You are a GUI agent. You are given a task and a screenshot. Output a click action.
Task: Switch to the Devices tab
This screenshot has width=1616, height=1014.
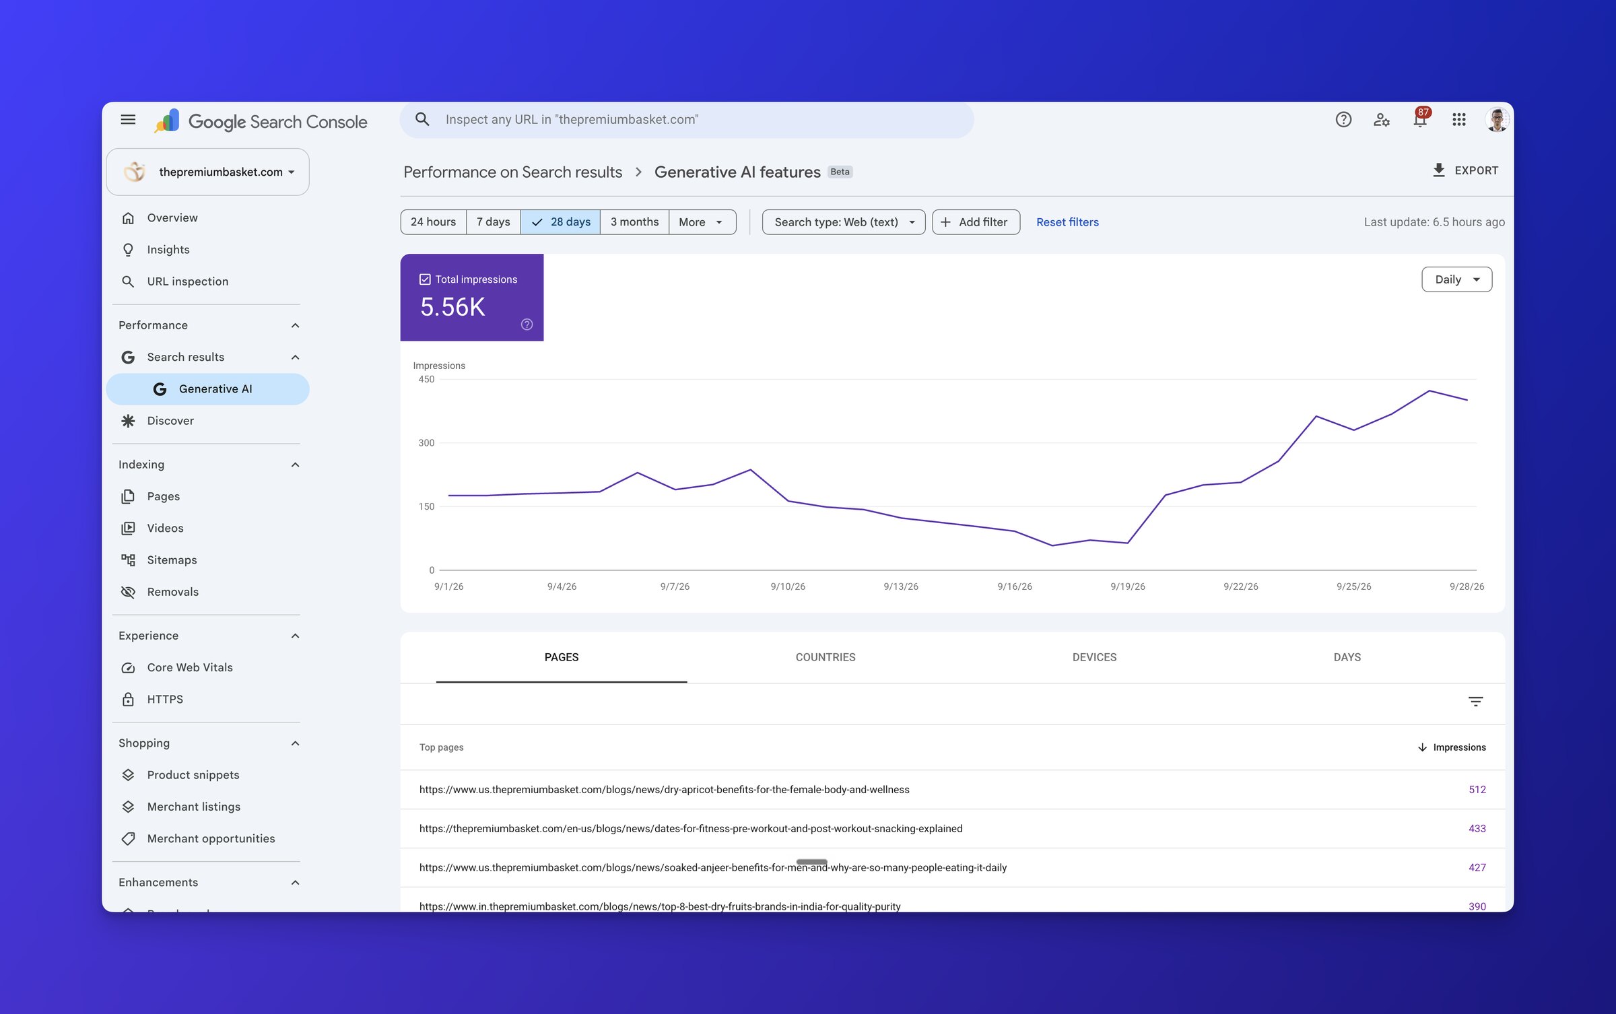(x=1094, y=657)
